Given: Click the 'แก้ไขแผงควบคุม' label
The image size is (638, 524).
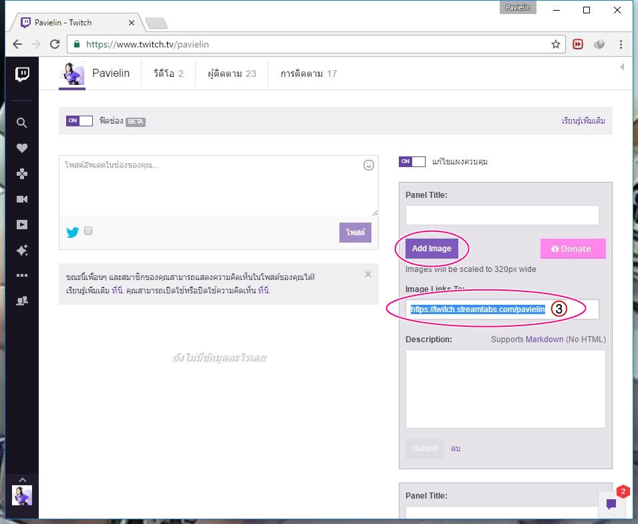Looking at the screenshot, I should click(x=460, y=162).
